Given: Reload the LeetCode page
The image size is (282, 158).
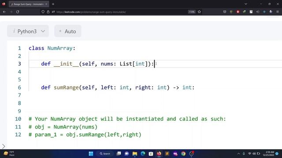Looking at the screenshot, I should pos(18,12).
